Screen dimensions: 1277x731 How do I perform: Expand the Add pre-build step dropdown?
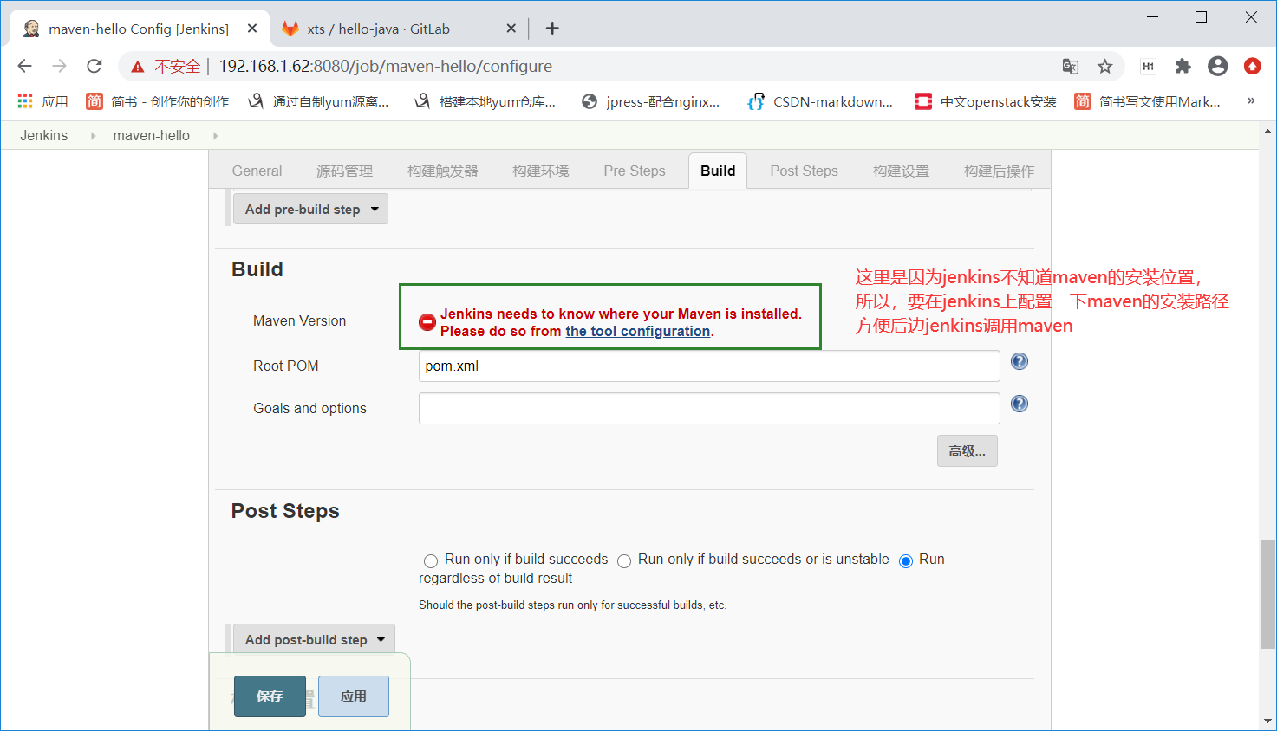[x=310, y=209]
